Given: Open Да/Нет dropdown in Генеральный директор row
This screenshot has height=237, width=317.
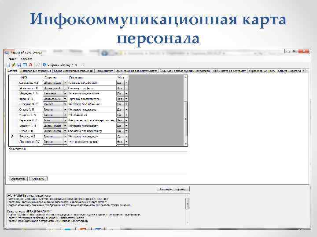Looking at the screenshot, I should [x=126, y=83].
